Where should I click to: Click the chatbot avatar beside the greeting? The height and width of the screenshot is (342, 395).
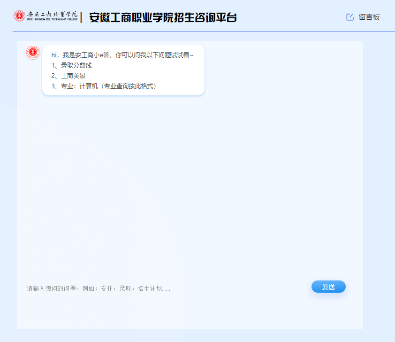coord(33,53)
